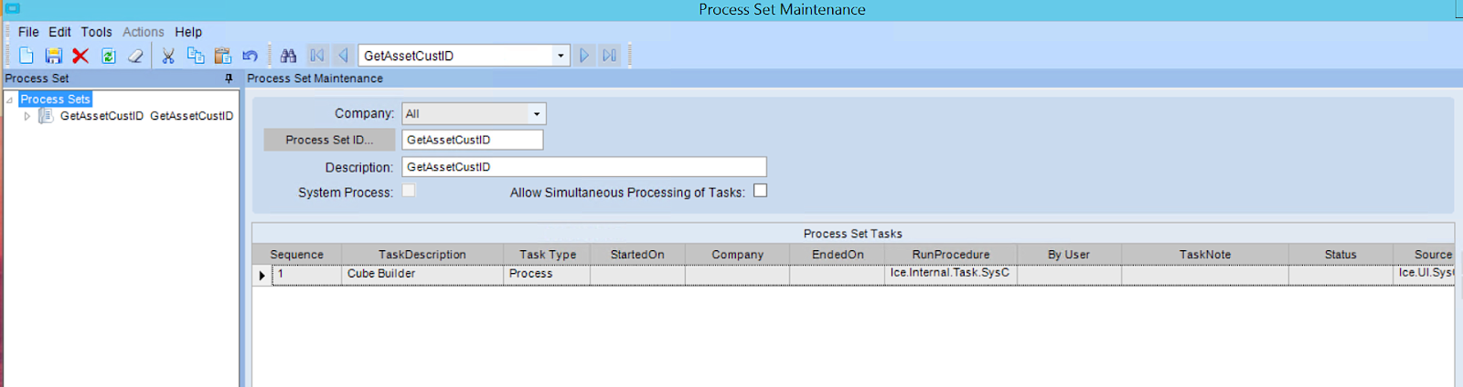Select GetAssetCustID tree item
The height and width of the screenshot is (387, 1463).
tap(146, 116)
